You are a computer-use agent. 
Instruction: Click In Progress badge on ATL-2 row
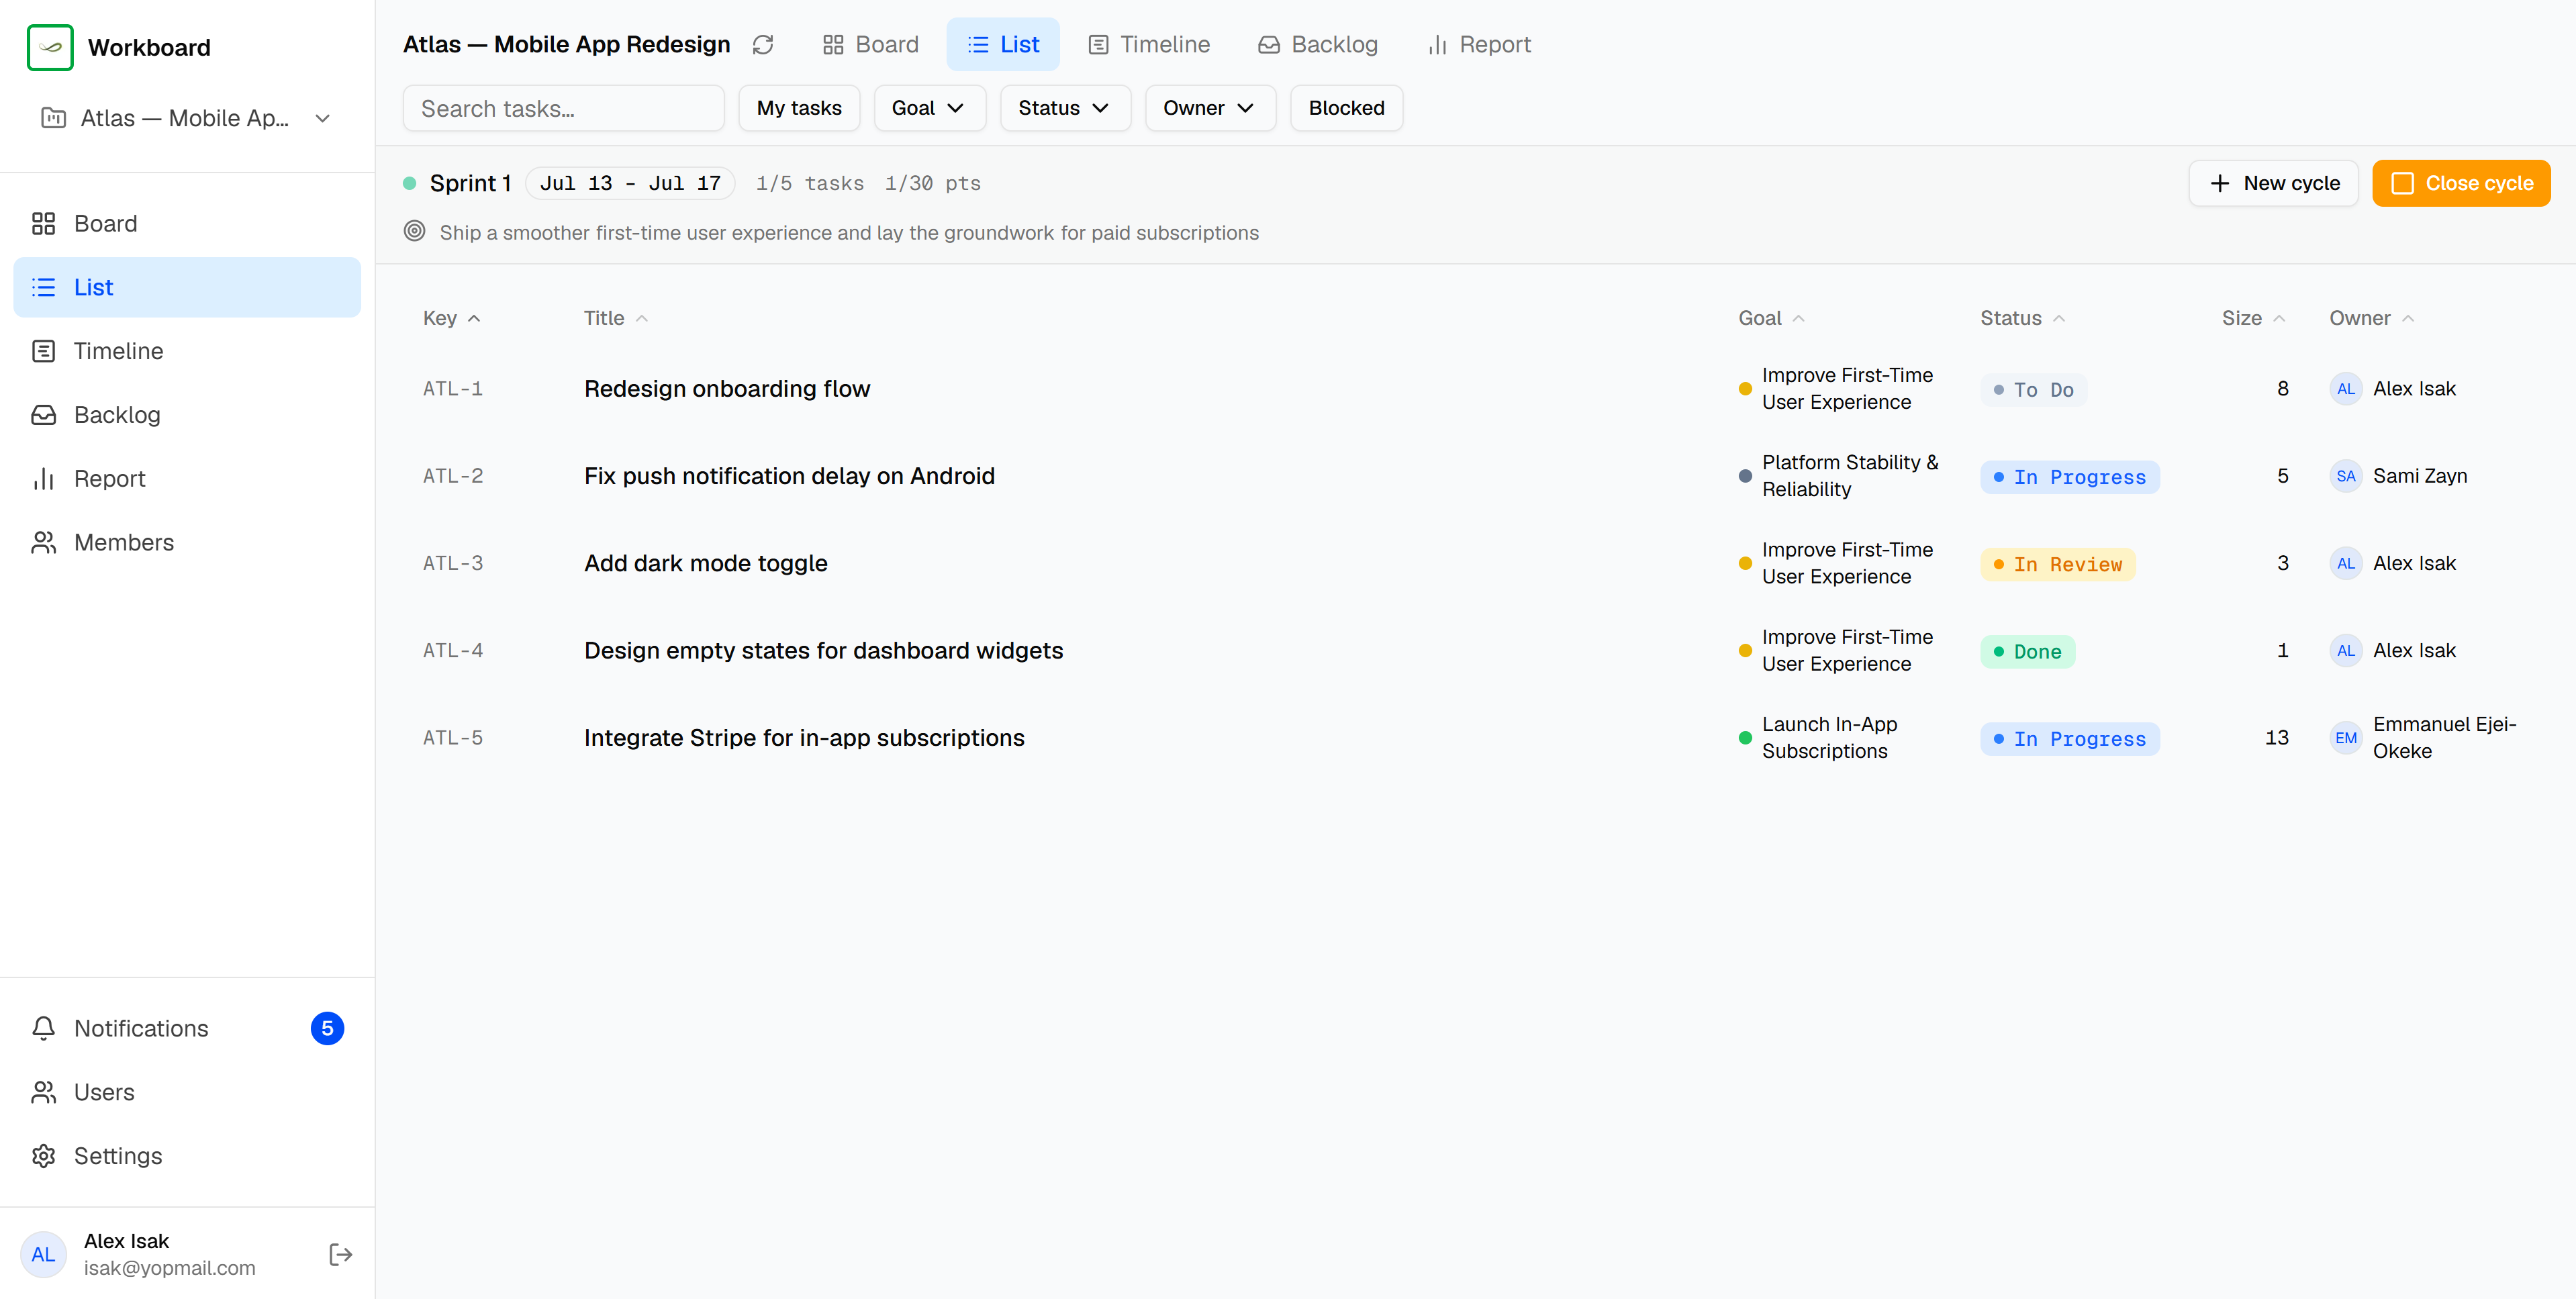point(2069,477)
